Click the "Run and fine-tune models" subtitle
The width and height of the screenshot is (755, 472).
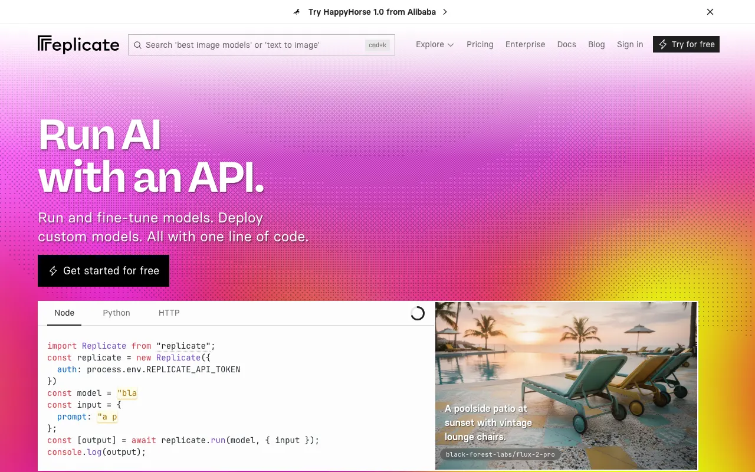173,227
